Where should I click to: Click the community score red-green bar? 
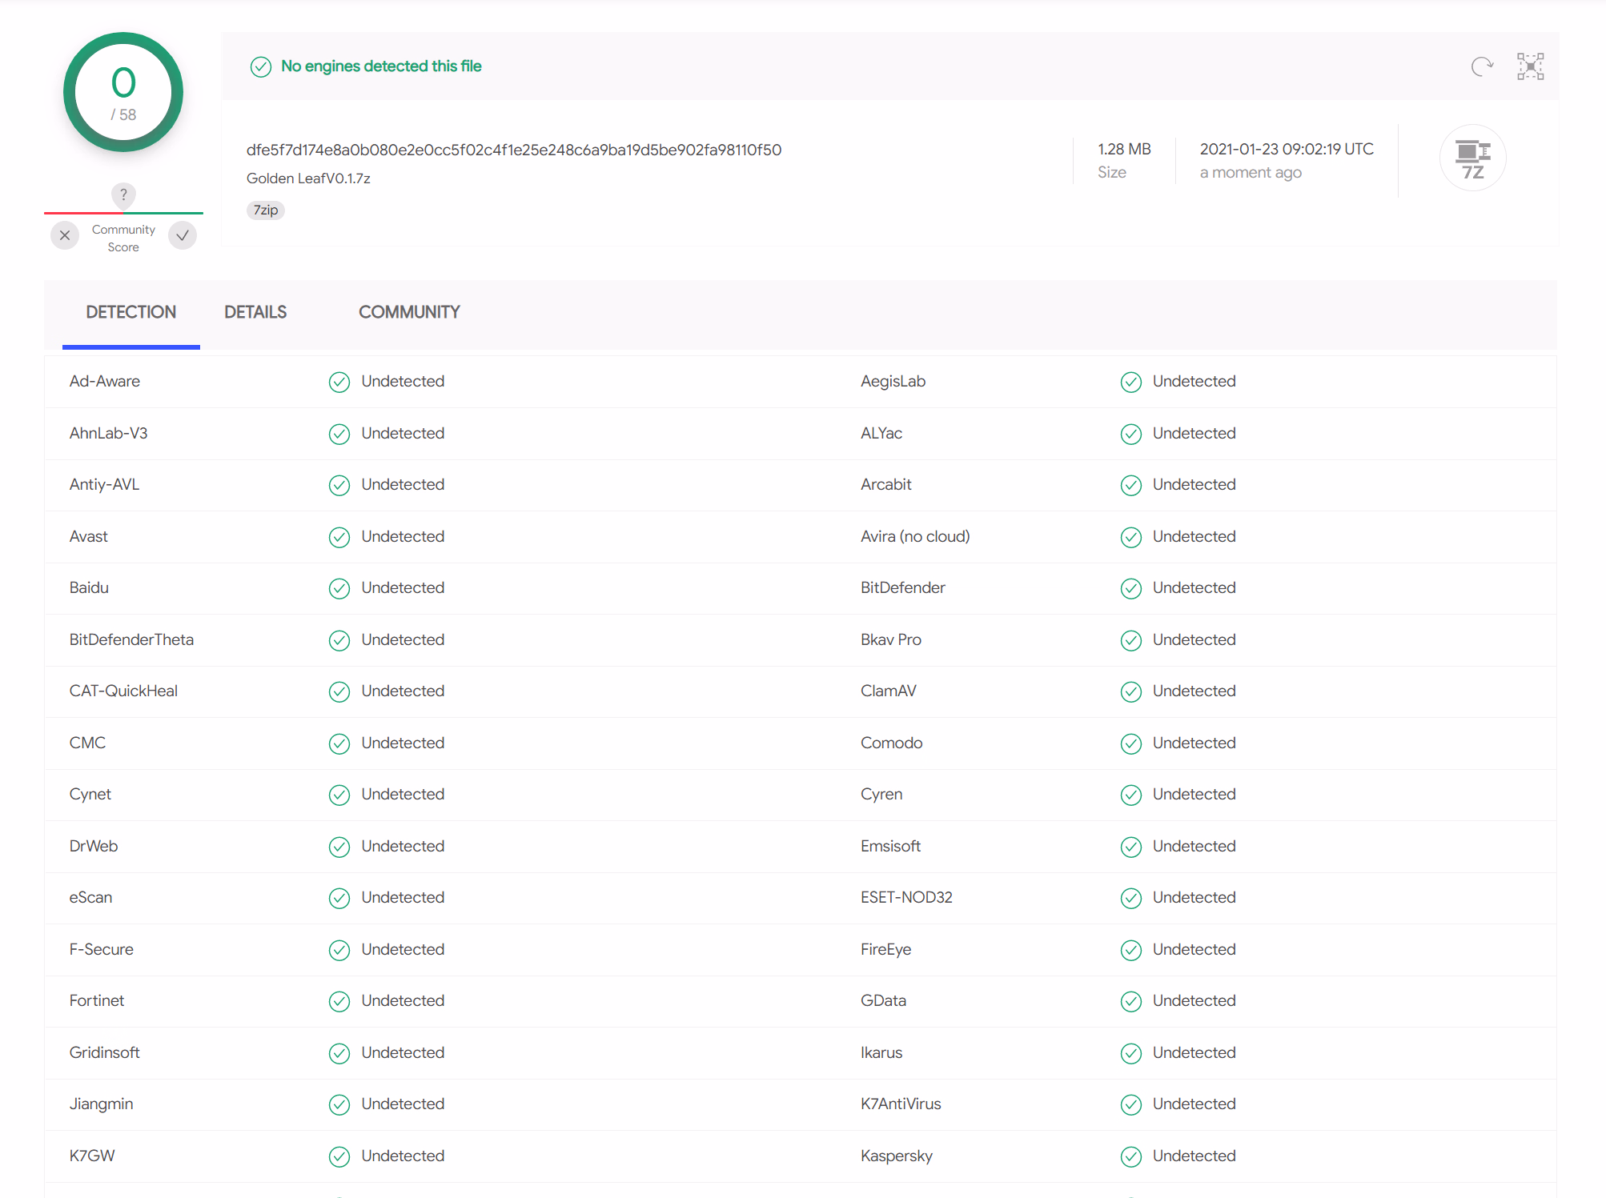pyautogui.click(x=123, y=213)
